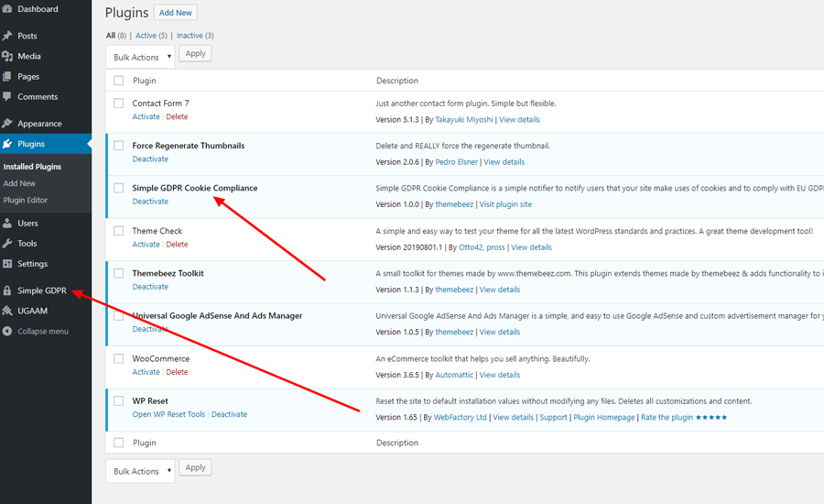Click the Posts pin icon in sidebar
The height and width of the screenshot is (504, 824).
coord(7,36)
